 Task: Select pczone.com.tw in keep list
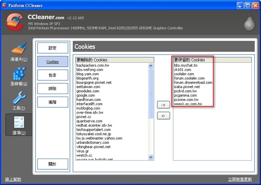pyautogui.click(x=186, y=100)
